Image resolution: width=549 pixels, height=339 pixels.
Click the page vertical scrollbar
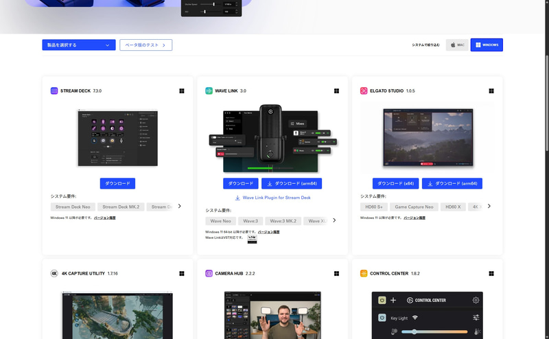[547, 104]
